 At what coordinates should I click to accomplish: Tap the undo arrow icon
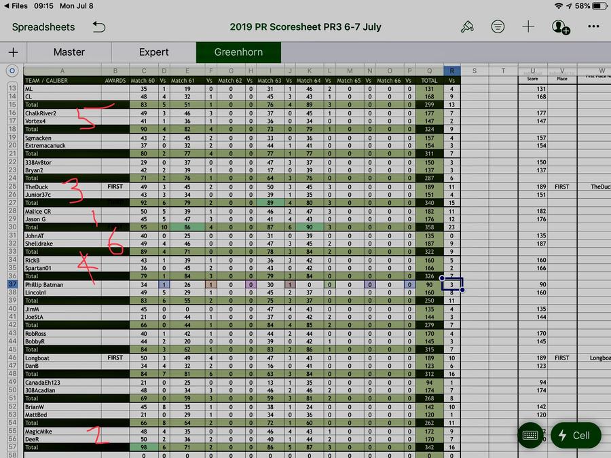(x=99, y=27)
